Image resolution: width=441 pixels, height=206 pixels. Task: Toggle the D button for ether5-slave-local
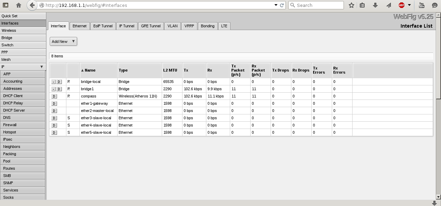click(x=54, y=133)
